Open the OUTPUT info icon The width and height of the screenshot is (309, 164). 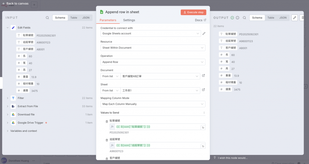(237, 18)
